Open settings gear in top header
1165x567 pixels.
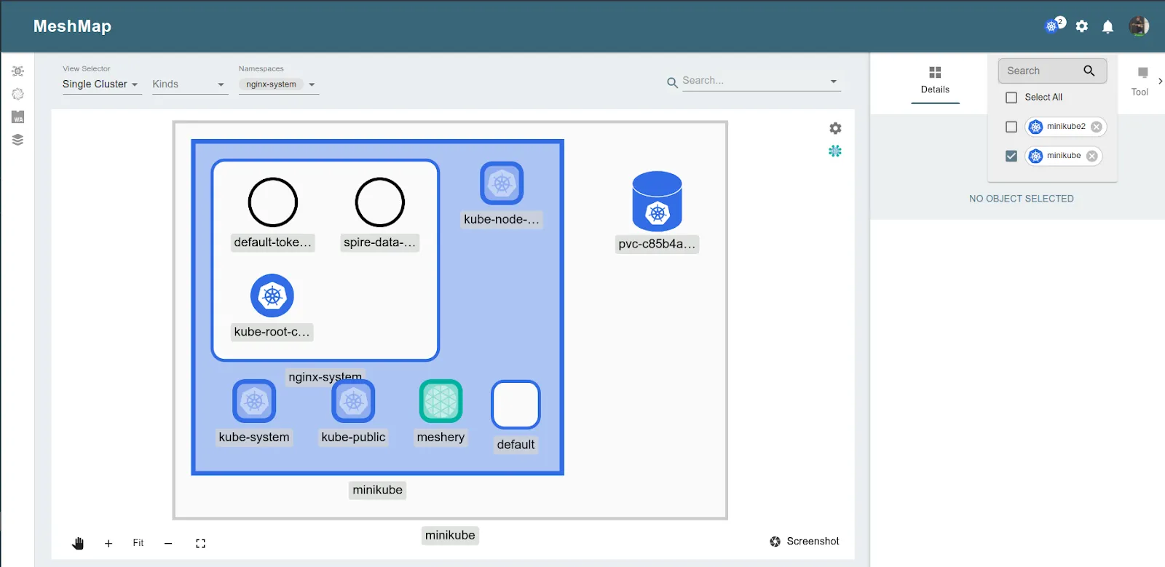[1082, 26]
